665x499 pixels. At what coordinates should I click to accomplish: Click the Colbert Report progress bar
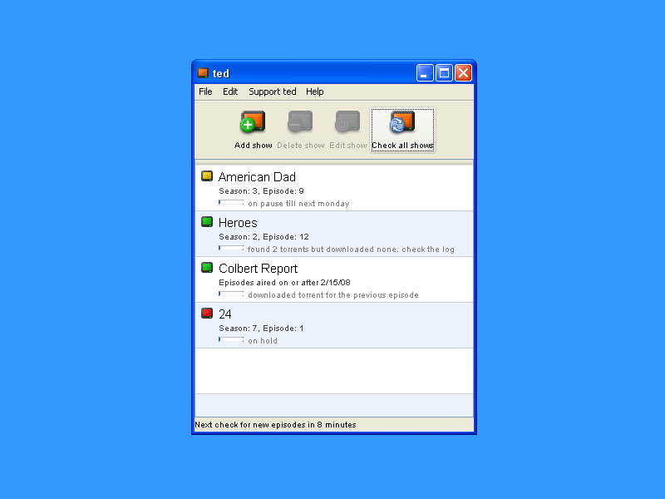(x=231, y=294)
